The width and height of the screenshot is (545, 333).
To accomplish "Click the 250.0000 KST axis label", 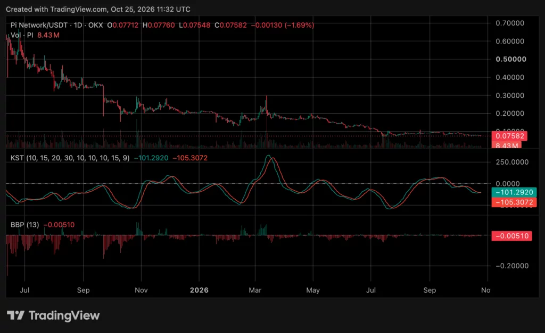I will coord(512,162).
